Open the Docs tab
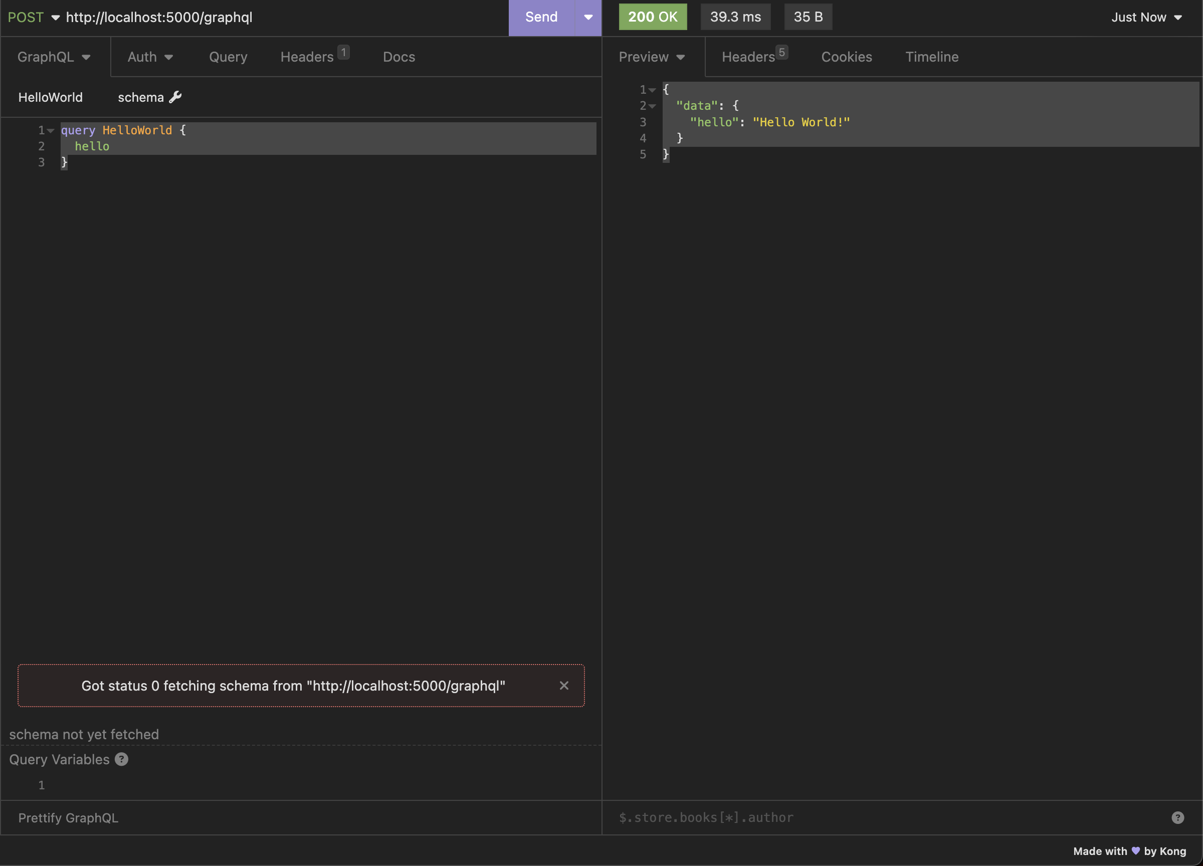 (x=399, y=57)
